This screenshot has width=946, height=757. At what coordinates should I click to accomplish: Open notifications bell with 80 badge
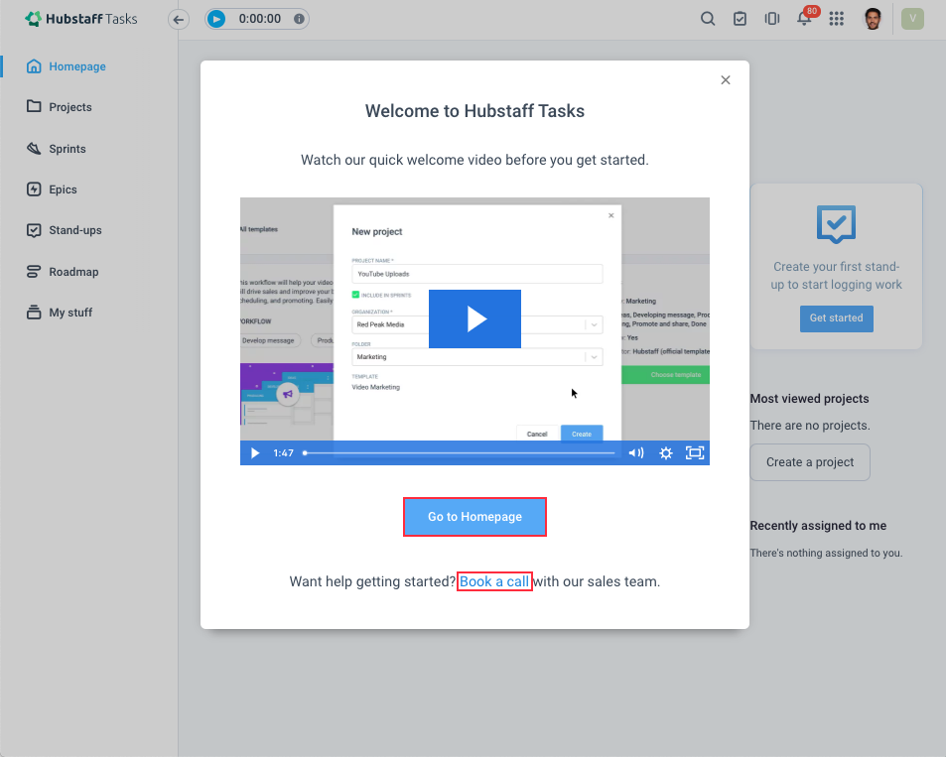click(805, 18)
